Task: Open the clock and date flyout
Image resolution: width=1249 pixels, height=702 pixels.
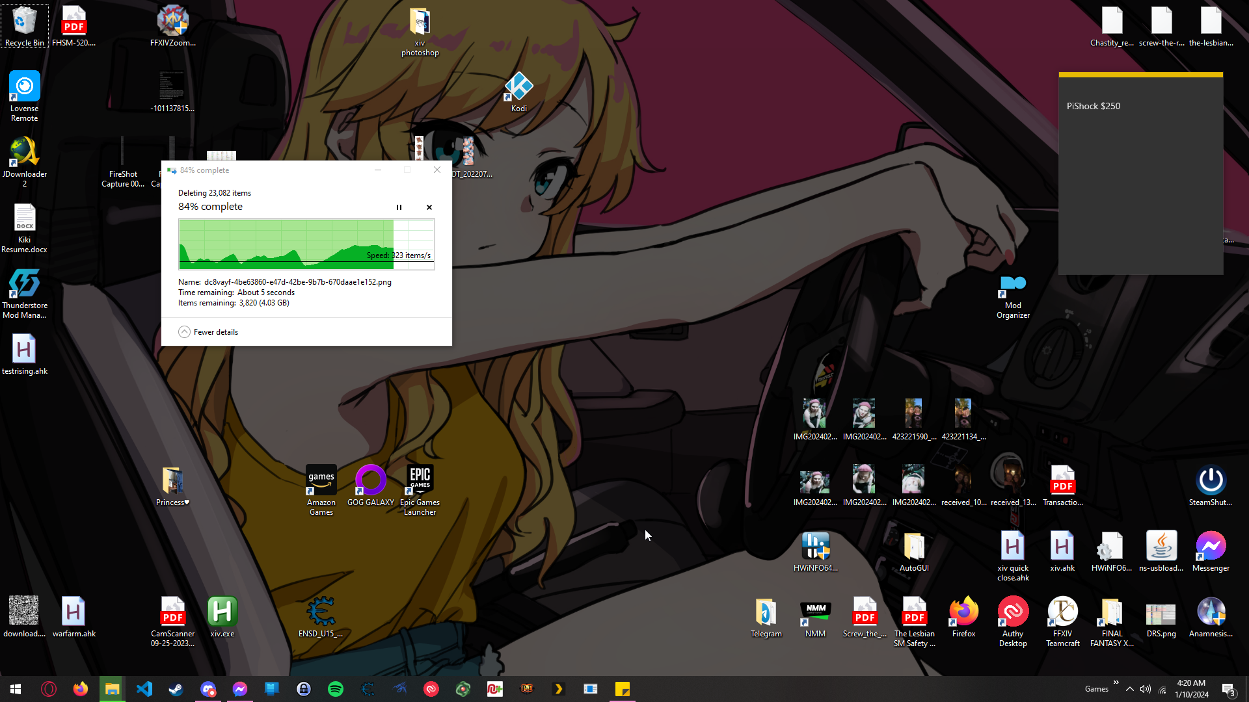Action: click(x=1192, y=689)
